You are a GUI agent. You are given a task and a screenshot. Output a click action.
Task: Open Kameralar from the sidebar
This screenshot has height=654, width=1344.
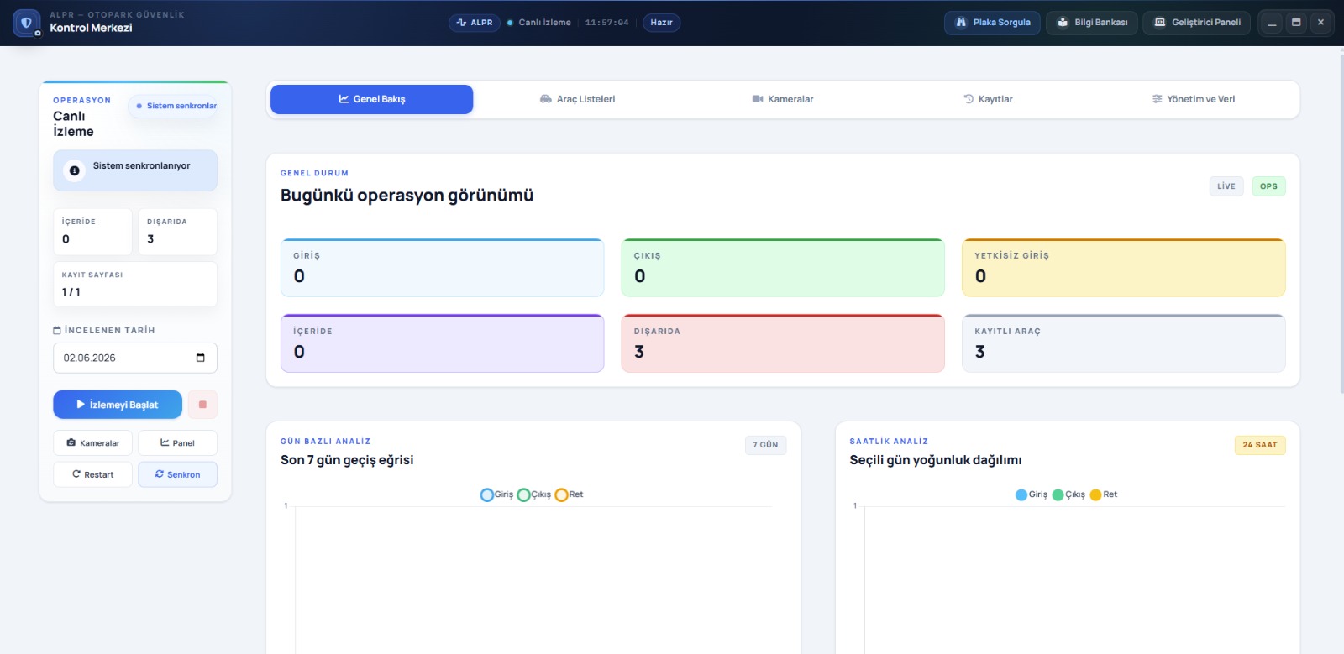click(92, 443)
